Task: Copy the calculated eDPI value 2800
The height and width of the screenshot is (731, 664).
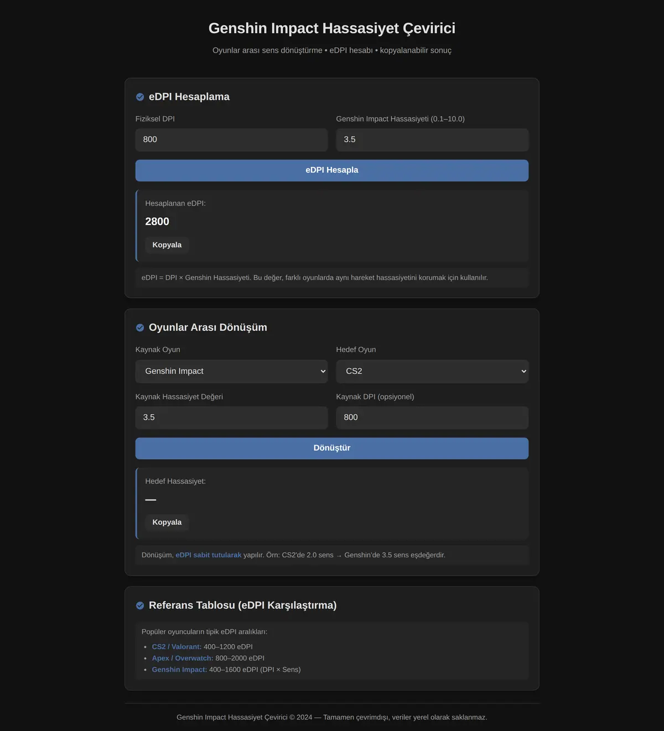Action: 167,245
